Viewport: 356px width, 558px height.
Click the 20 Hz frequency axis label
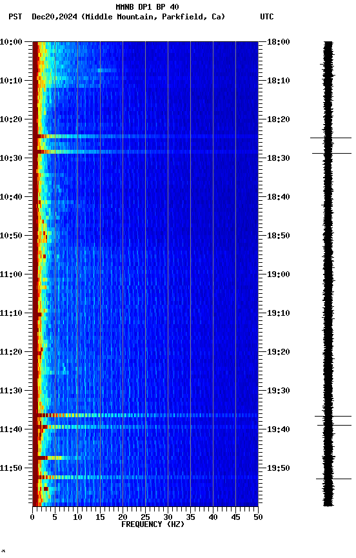(x=123, y=518)
